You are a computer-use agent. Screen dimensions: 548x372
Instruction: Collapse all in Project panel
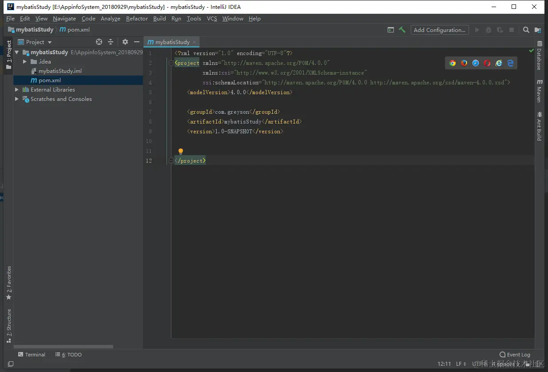[111, 42]
